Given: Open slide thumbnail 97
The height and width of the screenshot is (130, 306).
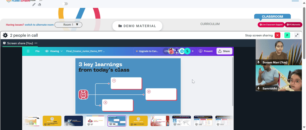Looking at the screenshot, I should 95,121.
